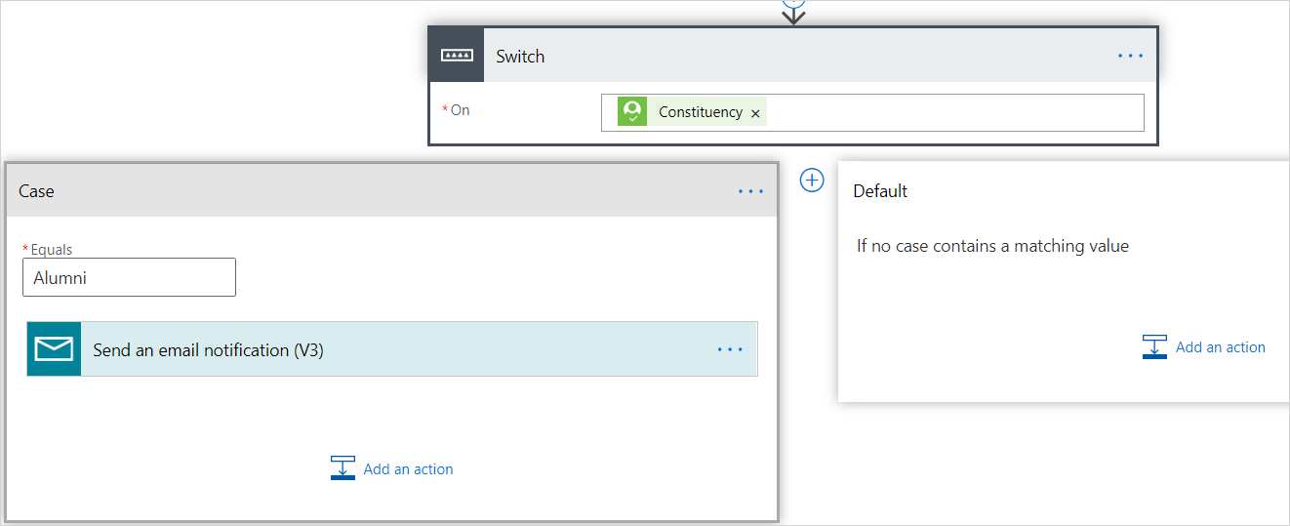The image size is (1290, 526).
Task: Open the email notification action ellipsis menu
Action: pyautogui.click(x=730, y=349)
